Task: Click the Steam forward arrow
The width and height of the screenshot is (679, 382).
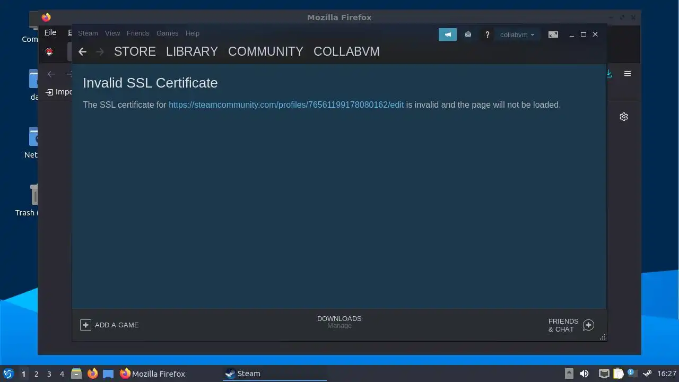Action: coord(100,51)
